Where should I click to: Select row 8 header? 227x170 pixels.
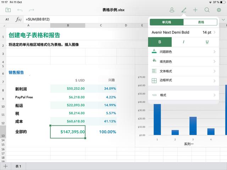click(3, 89)
